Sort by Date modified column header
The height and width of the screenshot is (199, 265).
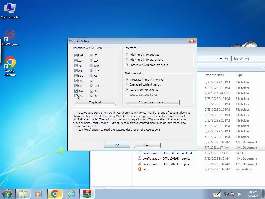click(214, 75)
